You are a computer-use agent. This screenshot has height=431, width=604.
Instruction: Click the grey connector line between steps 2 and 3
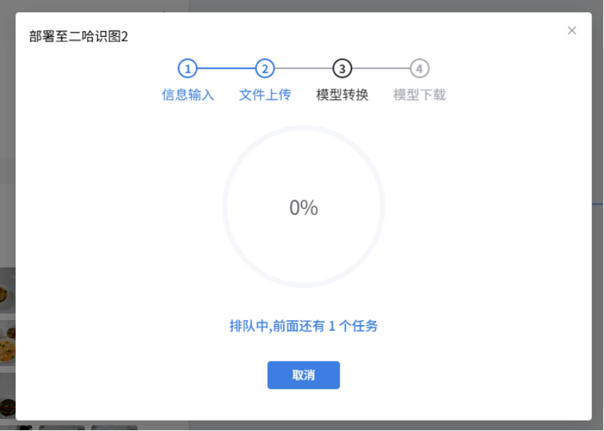[303, 68]
